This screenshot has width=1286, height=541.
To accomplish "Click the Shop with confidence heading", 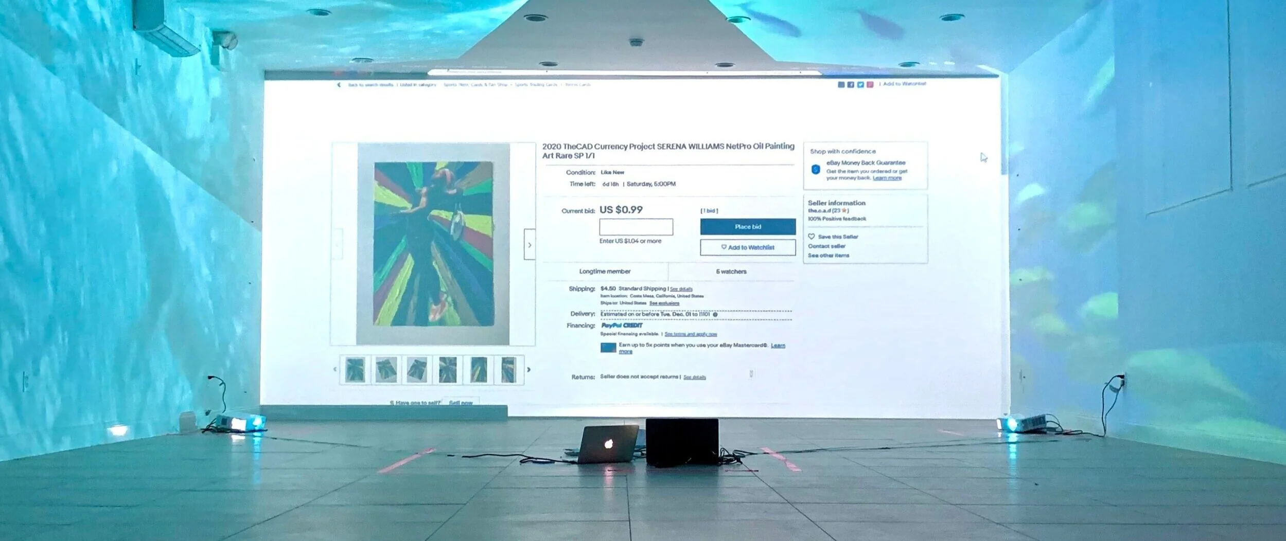I will point(842,152).
